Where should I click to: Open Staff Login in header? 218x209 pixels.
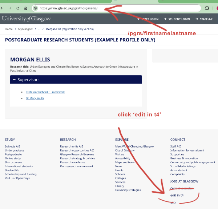tap(149, 19)
